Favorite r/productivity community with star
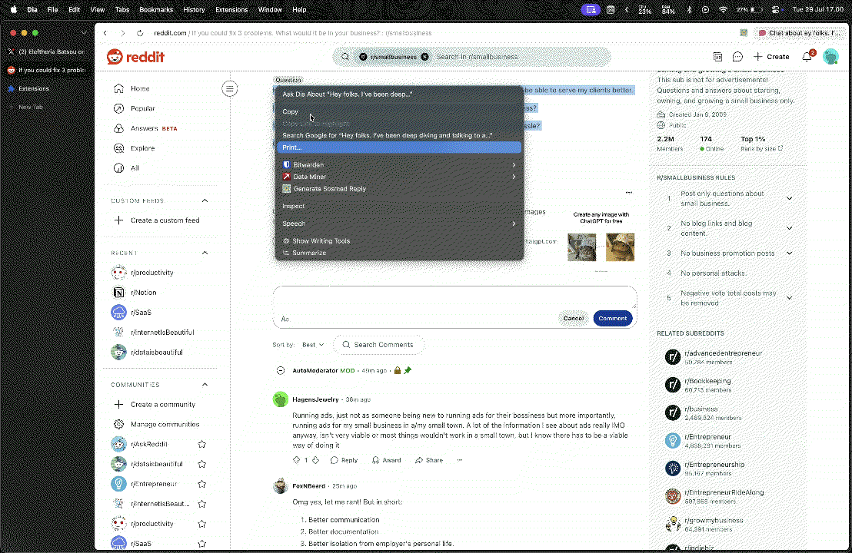The height and width of the screenshot is (553, 852). pyautogui.click(x=201, y=524)
